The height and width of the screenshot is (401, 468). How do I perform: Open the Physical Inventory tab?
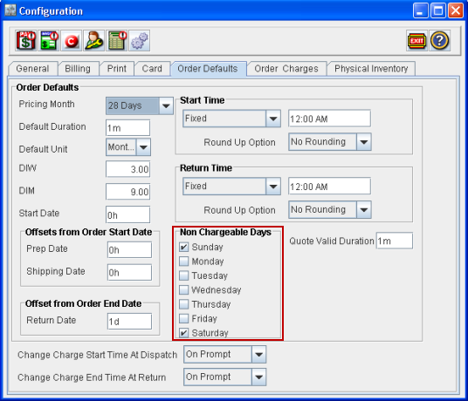(371, 69)
